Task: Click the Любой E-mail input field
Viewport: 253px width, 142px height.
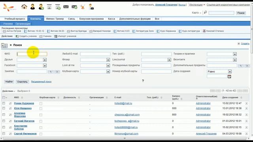Action: pos(95,54)
